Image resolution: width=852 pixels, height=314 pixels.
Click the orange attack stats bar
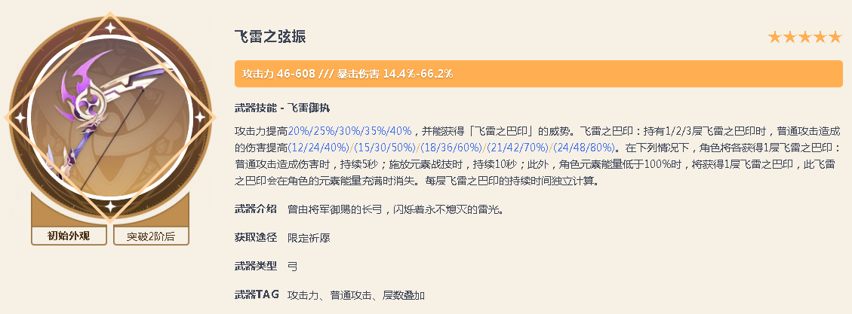tap(538, 74)
